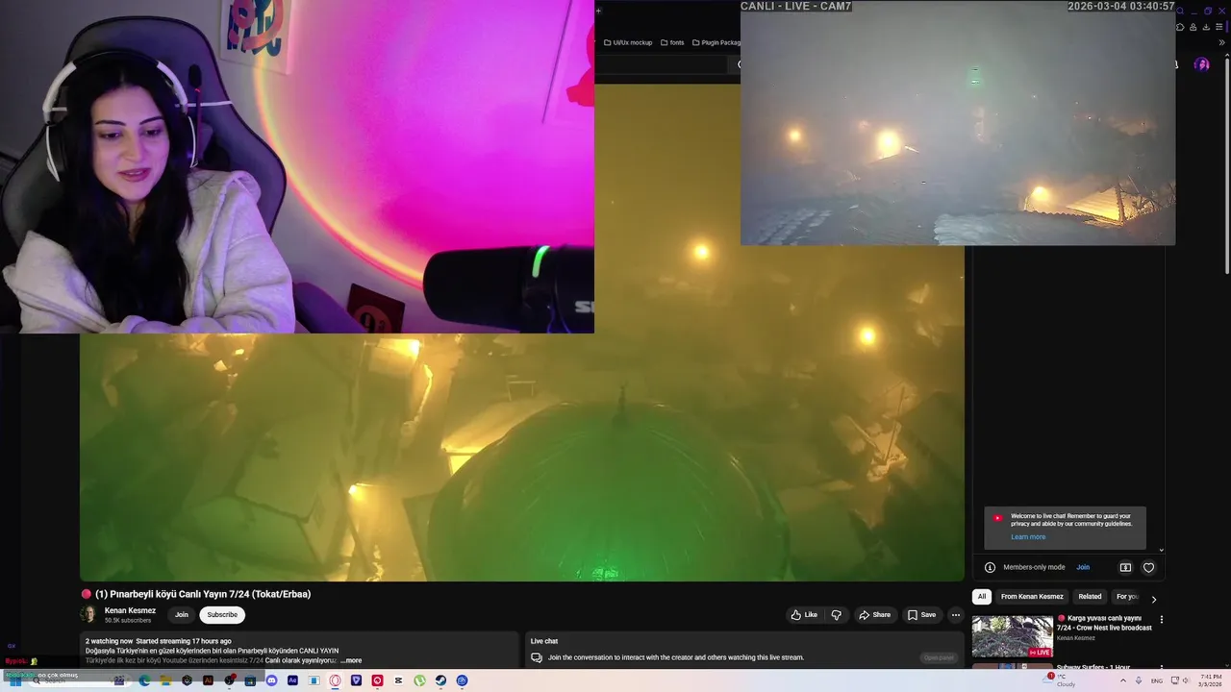The height and width of the screenshot is (692, 1231).
Task: Open uTorrent from the taskbar
Action: point(419,680)
